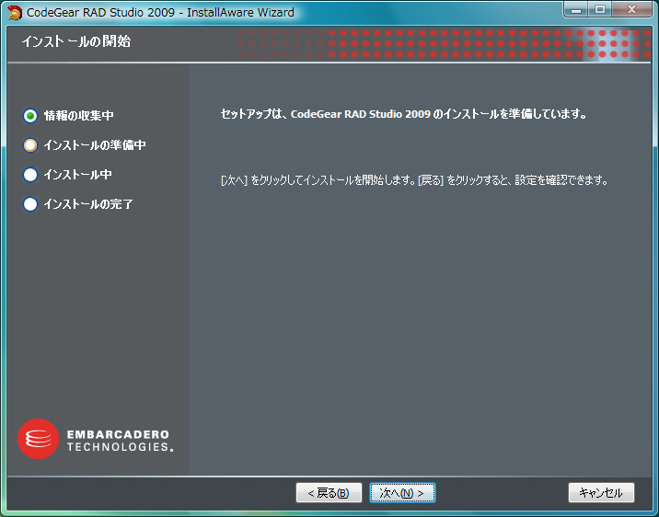This screenshot has height=517, width=659.
Task: Maximize the InstallAware Wizard window
Action: point(600,10)
